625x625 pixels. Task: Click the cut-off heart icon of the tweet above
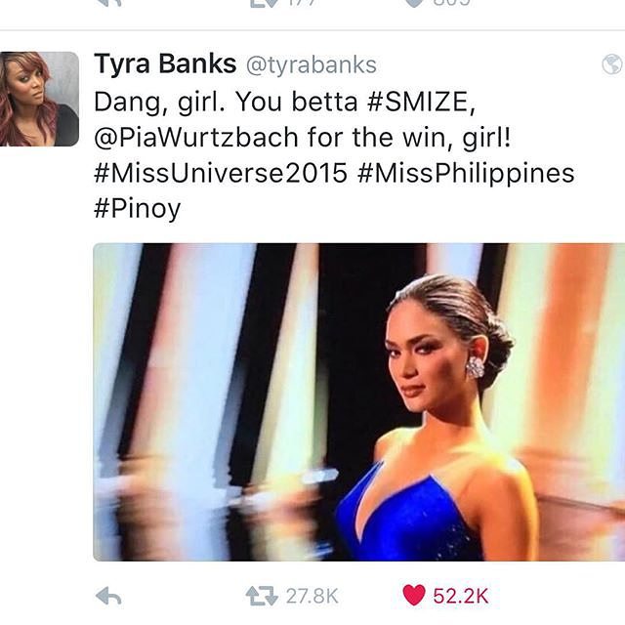(414, 3)
